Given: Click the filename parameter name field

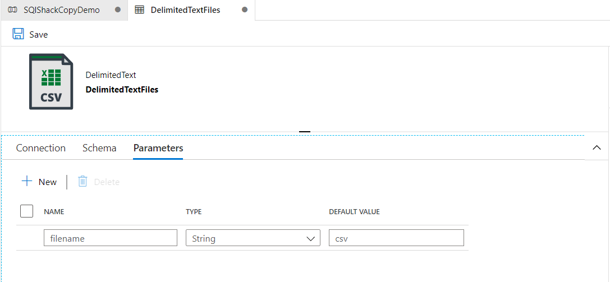Looking at the screenshot, I should point(110,238).
